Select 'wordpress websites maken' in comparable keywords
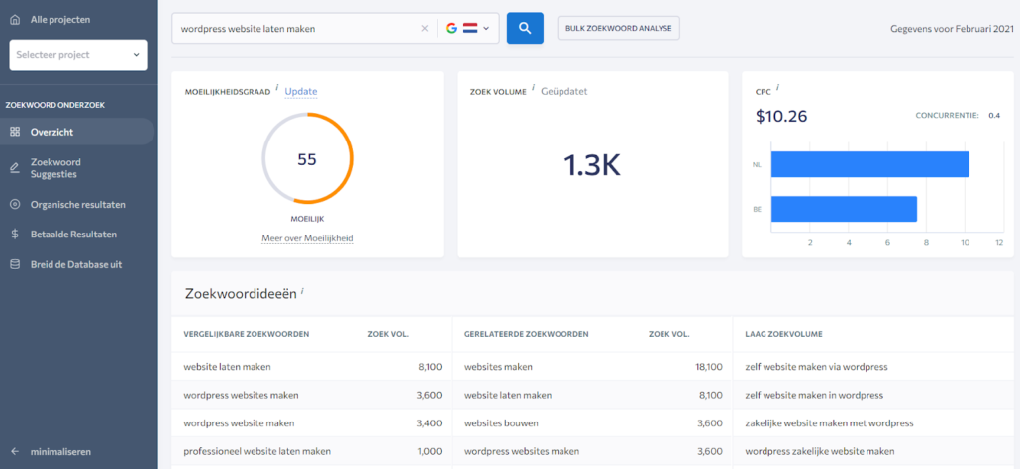This screenshot has height=469, width=1020. 242,395
